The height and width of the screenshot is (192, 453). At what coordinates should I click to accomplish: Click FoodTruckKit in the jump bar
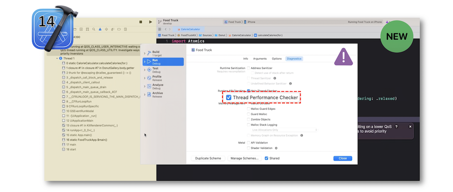(x=187, y=35)
